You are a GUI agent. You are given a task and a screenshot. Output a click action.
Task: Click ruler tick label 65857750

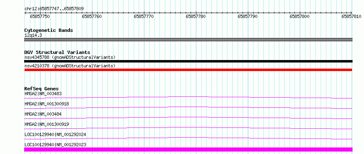click(x=40, y=16)
